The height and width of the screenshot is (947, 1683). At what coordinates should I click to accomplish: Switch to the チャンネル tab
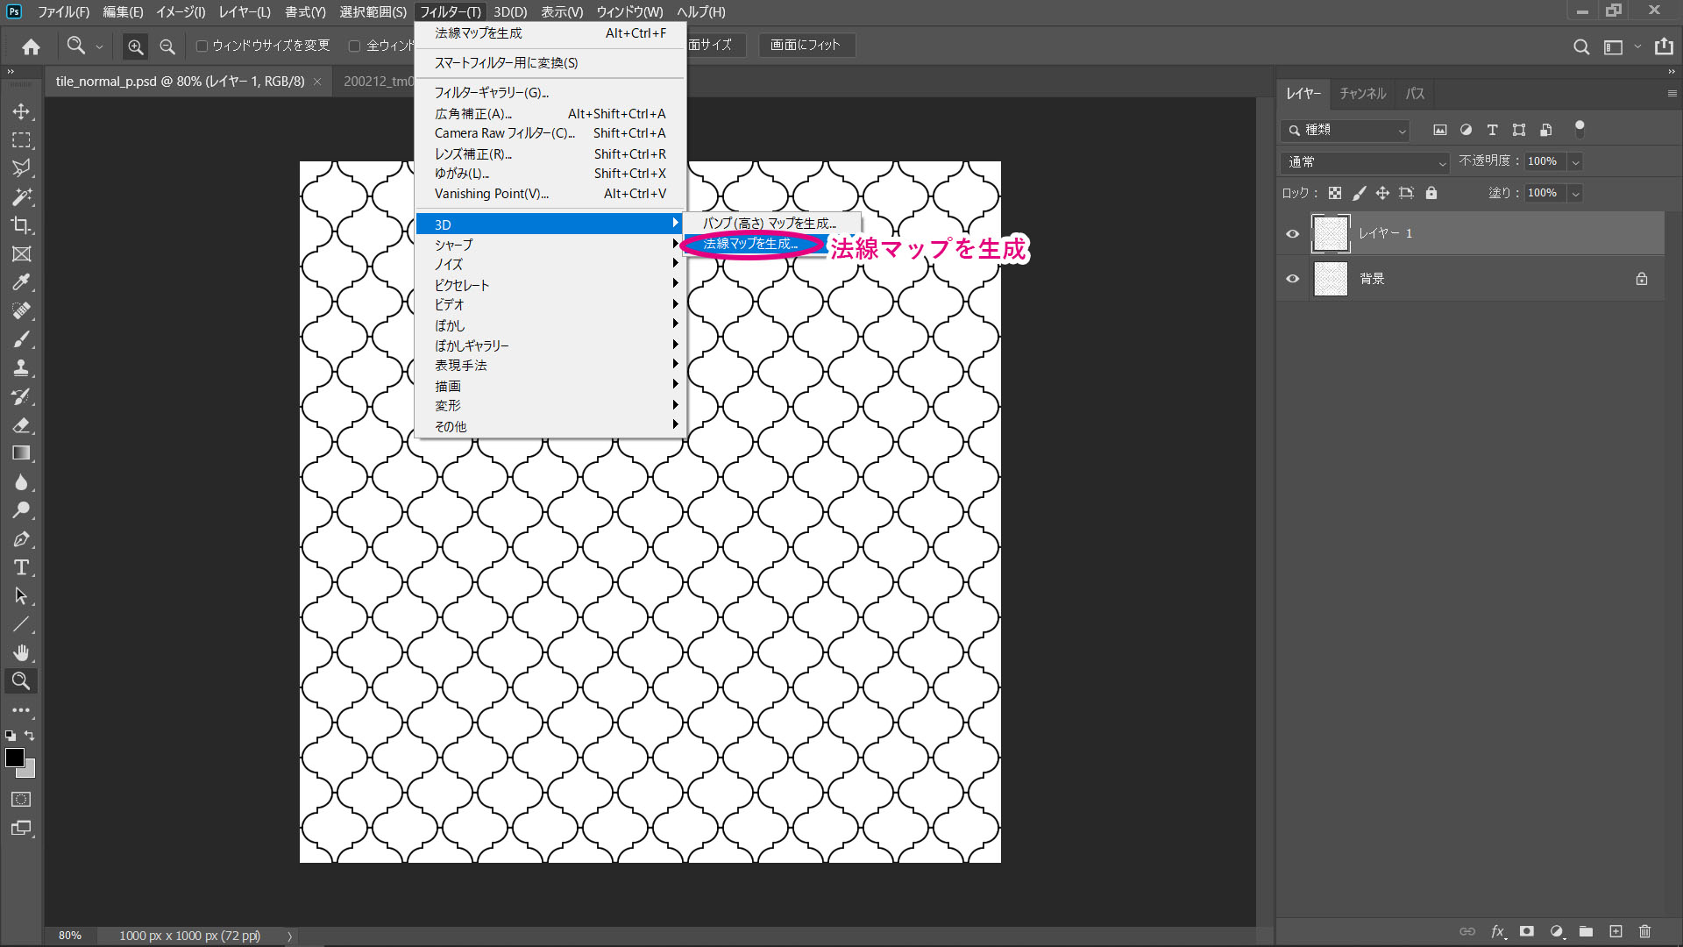pyautogui.click(x=1363, y=94)
